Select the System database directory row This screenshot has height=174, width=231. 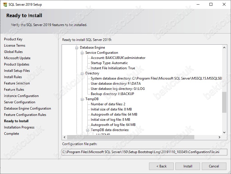[x=156, y=78]
